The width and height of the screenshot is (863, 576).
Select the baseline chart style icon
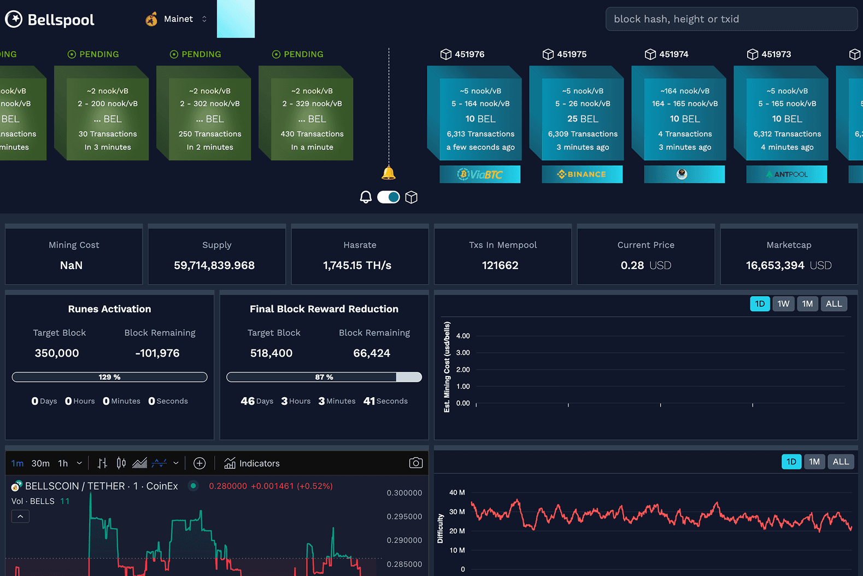click(x=159, y=463)
